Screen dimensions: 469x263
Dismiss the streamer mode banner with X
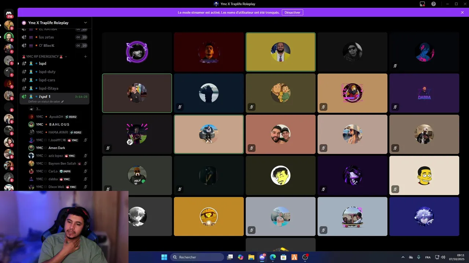[462, 12]
